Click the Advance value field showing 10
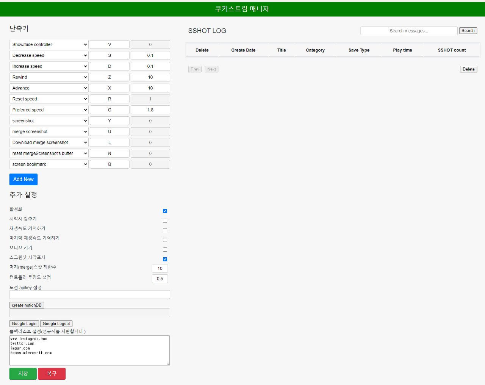Screen dimensions: 485x385 (x=150, y=88)
